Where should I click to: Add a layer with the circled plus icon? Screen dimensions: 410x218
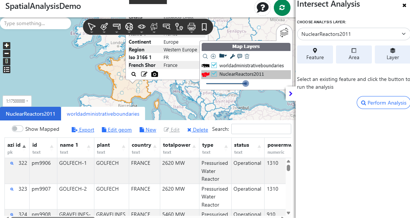tap(214, 56)
